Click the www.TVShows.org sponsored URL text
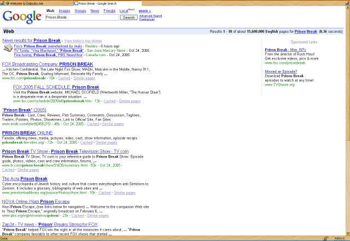 [x=279, y=85]
